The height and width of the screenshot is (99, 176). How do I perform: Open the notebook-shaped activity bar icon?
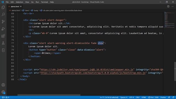(3, 50)
